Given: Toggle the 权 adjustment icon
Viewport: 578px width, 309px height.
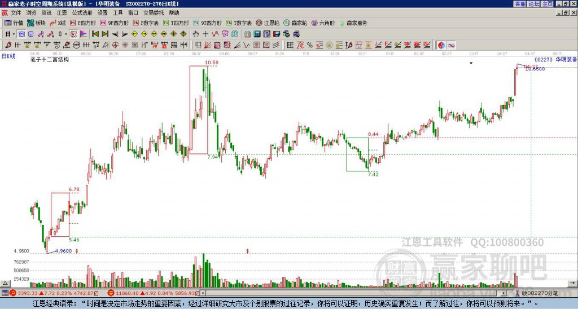Looking at the screenshot, I should [73, 34].
